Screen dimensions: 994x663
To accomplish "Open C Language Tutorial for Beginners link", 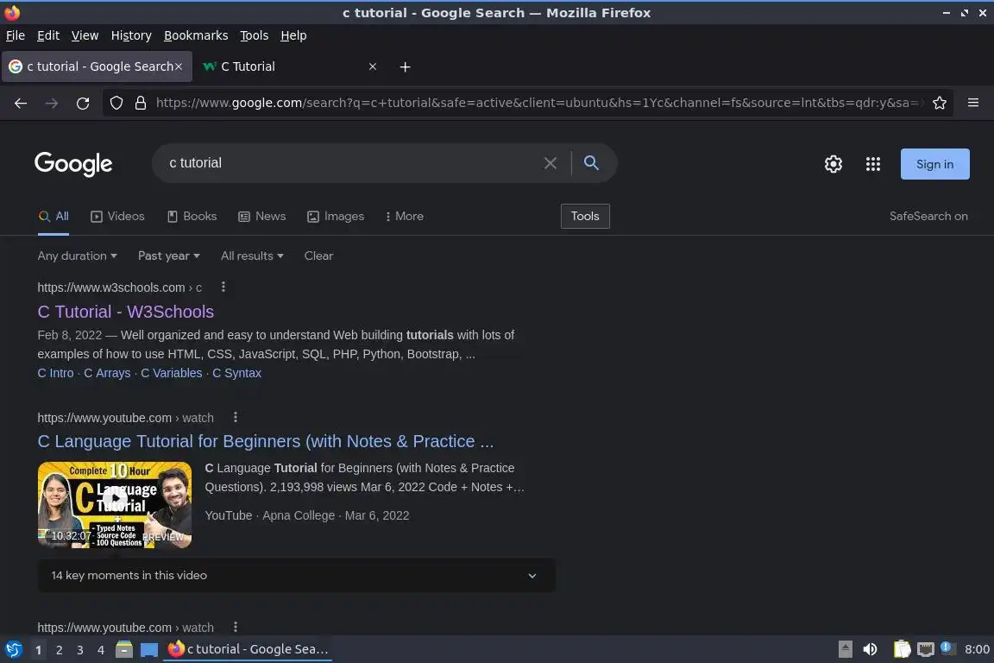I will tap(266, 441).
